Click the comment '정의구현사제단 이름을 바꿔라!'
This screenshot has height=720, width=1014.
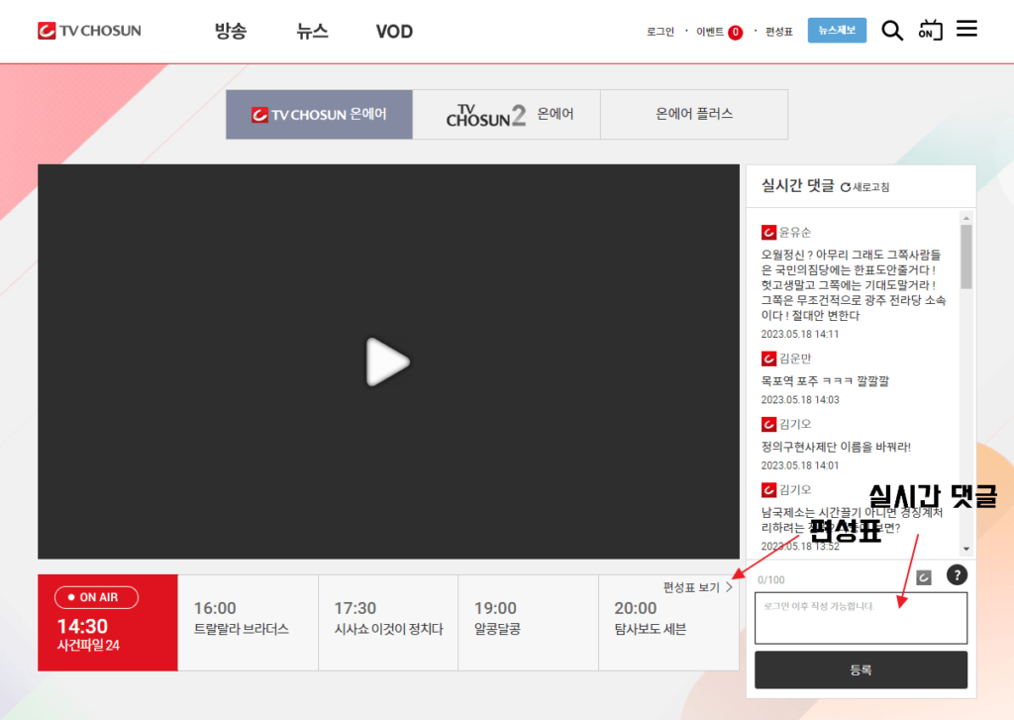click(836, 447)
